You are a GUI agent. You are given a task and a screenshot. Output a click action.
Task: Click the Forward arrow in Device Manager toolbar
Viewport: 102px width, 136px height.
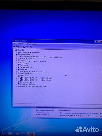pos(17,47)
